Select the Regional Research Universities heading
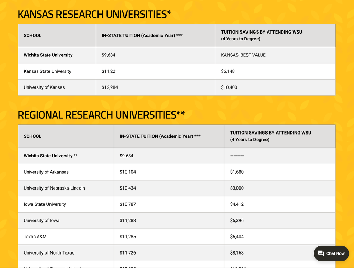This screenshot has width=354, height=268. coord(101,115)
